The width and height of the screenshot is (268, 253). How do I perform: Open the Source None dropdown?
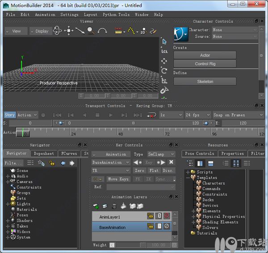[235, 37]
